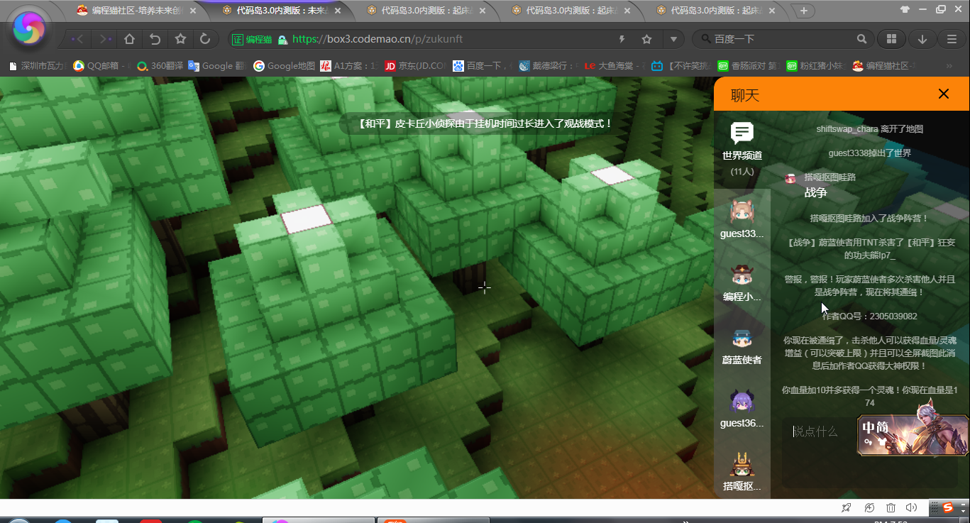Close the 聊天 chat panel

943,94
